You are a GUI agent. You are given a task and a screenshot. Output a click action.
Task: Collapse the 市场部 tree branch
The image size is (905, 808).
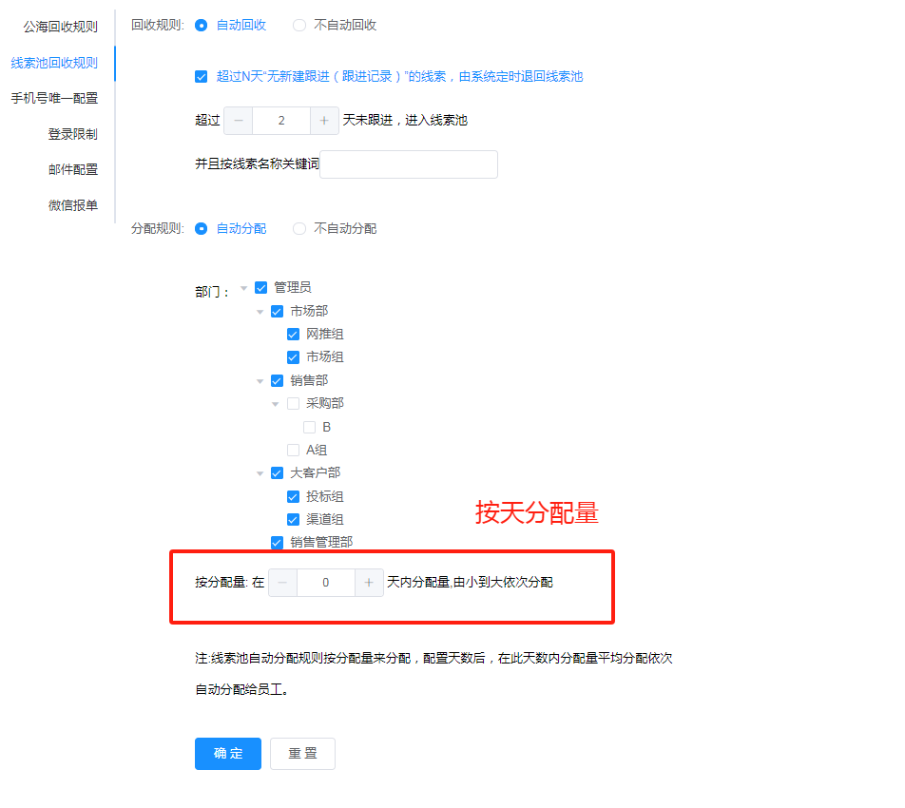[260, 312]
